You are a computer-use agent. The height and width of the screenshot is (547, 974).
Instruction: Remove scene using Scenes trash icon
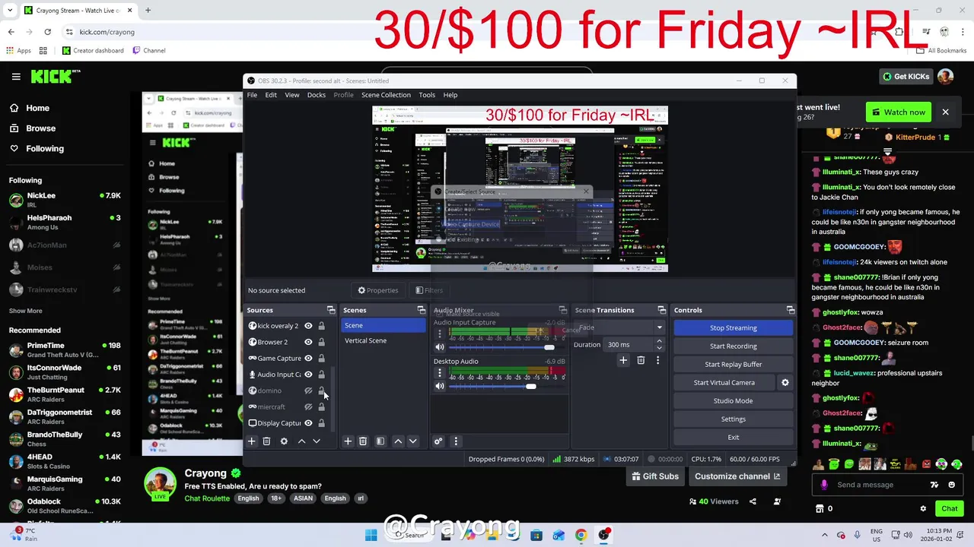(x=363, y=441)
